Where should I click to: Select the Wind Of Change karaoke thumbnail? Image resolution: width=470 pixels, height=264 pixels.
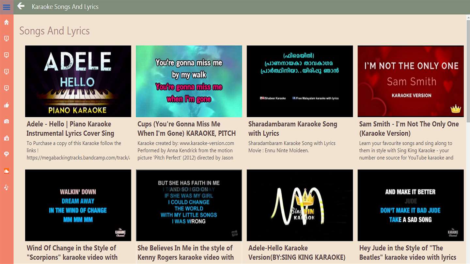78,205
